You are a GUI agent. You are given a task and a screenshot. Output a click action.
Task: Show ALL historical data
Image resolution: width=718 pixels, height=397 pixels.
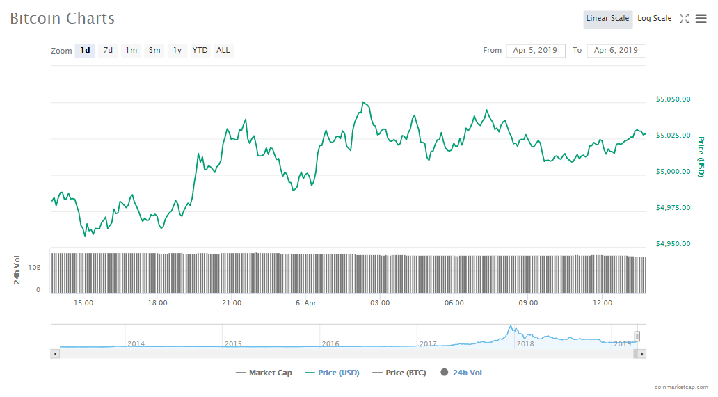pos(223,51)
